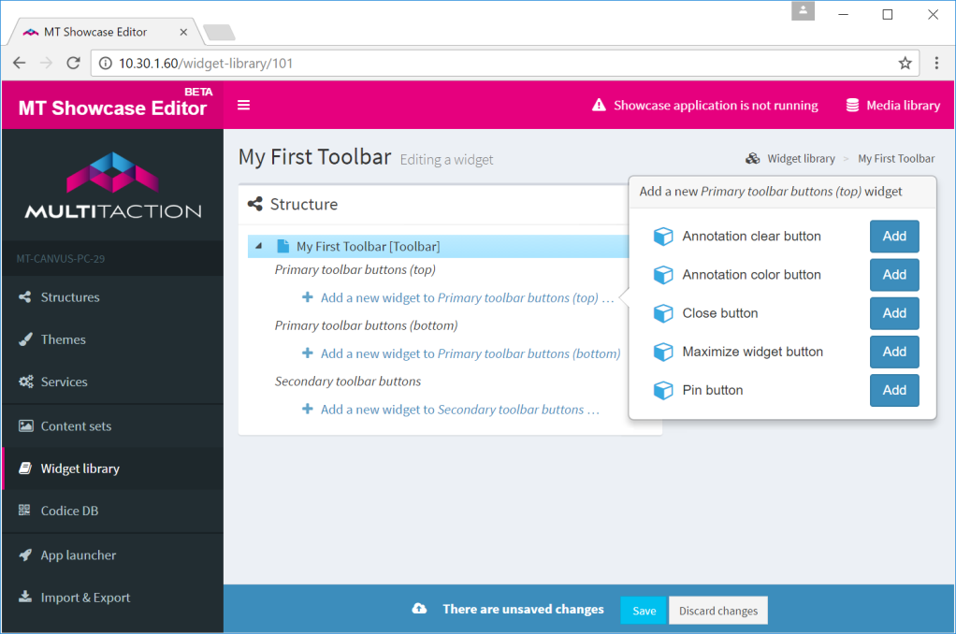Open the Media library
Image resolution: width=956 pixels, height=634 pixels.
coord(892,106)
